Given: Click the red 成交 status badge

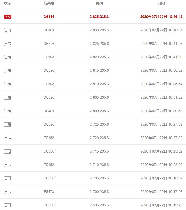Looking at the screenshot, I should 8,17.
